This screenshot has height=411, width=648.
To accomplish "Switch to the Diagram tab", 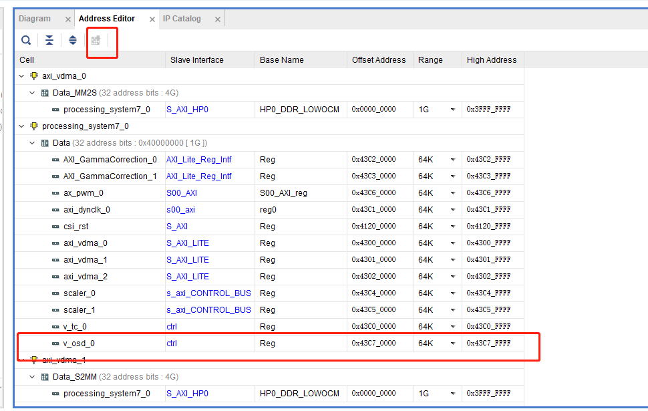I will [35, 19].
